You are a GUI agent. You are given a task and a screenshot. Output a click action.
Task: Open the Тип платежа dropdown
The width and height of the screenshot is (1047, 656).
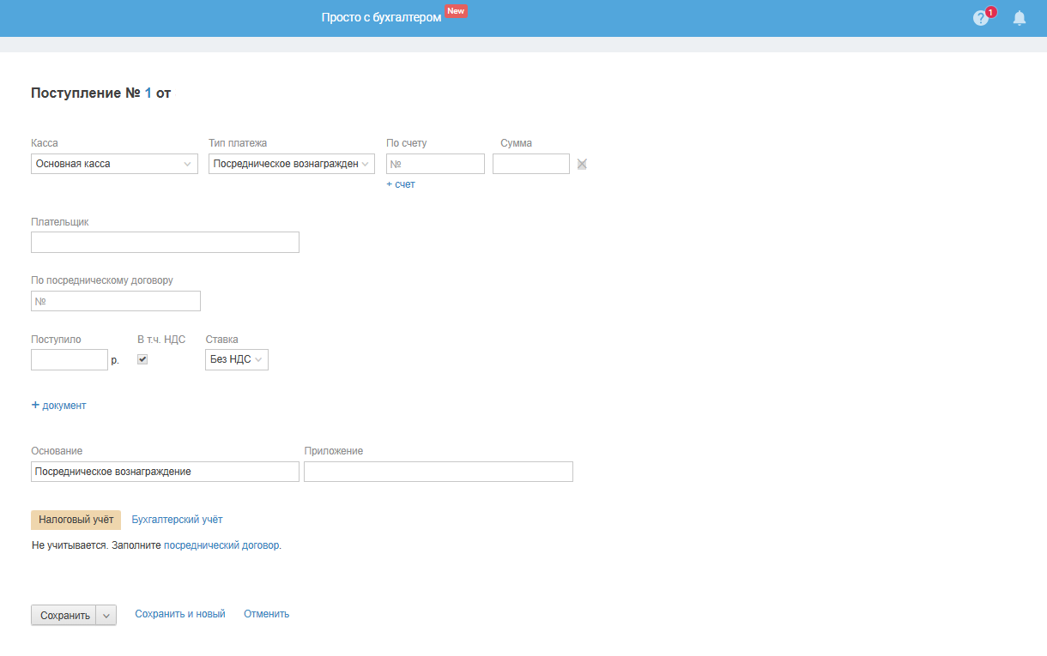(x=292, y=164)
